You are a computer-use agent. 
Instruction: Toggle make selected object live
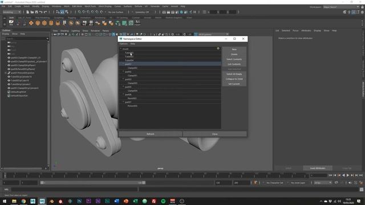[102, 12]
